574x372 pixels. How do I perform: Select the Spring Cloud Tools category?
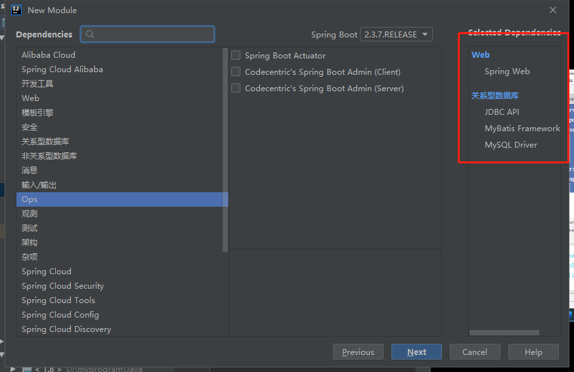point(120,300)
